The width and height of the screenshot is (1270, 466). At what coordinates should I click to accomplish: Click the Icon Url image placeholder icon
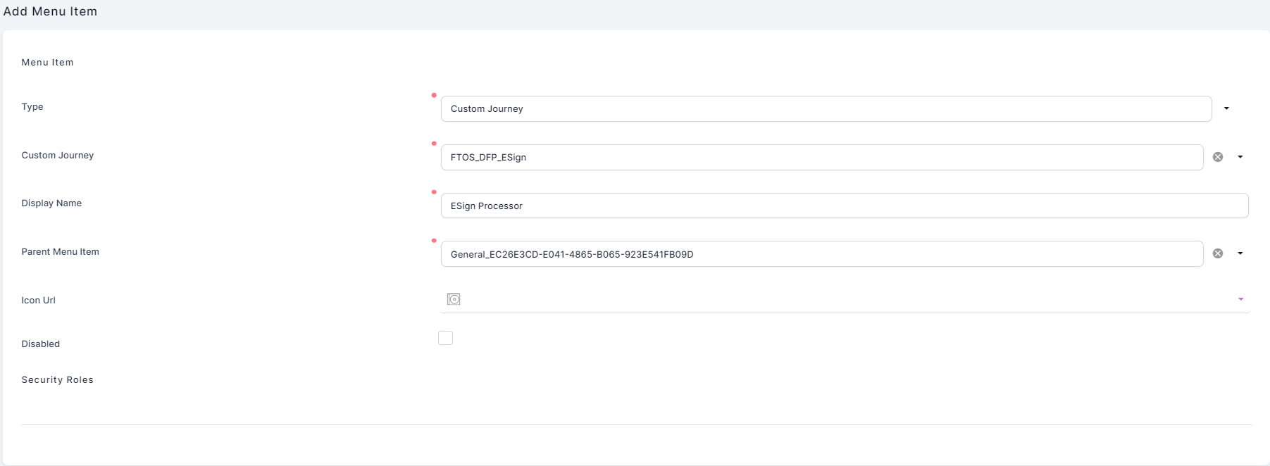454,299
